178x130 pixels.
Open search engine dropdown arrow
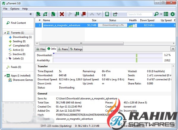(x=161, y=14)
